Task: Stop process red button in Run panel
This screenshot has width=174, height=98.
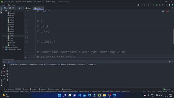Action: pos(4,72)
